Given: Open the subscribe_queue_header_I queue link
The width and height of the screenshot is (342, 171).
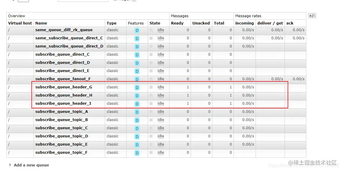Looking at the screenshot, I should tap(63, 104).
